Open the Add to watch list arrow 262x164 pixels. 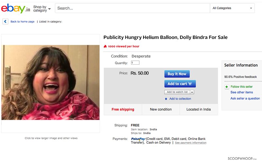(x=192, y=92)
